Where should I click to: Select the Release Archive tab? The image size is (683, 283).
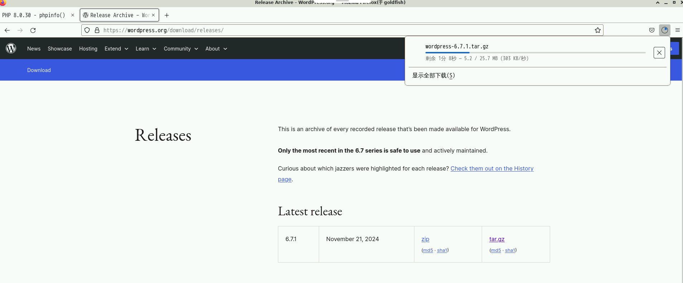click(119, 15)
